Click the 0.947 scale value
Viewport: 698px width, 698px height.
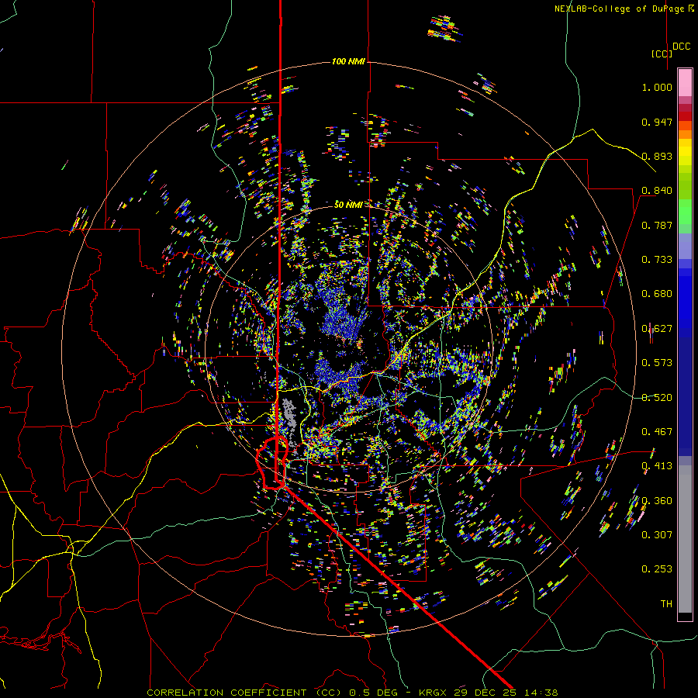click(x=657, y=122)
